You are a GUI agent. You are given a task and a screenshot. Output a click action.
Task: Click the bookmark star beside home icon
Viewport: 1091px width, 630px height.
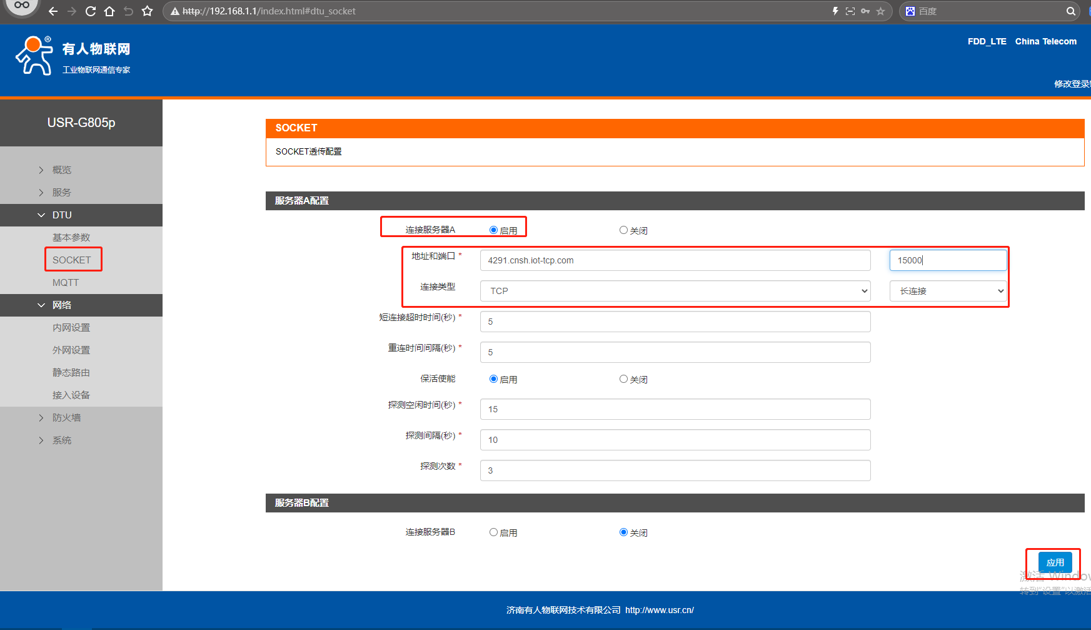148,11
